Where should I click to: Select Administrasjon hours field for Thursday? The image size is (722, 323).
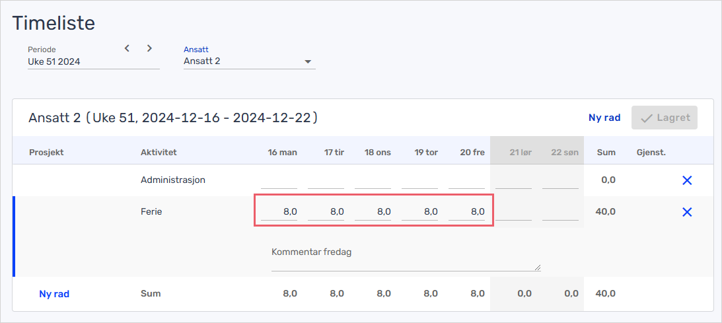[x=420, y=180]
